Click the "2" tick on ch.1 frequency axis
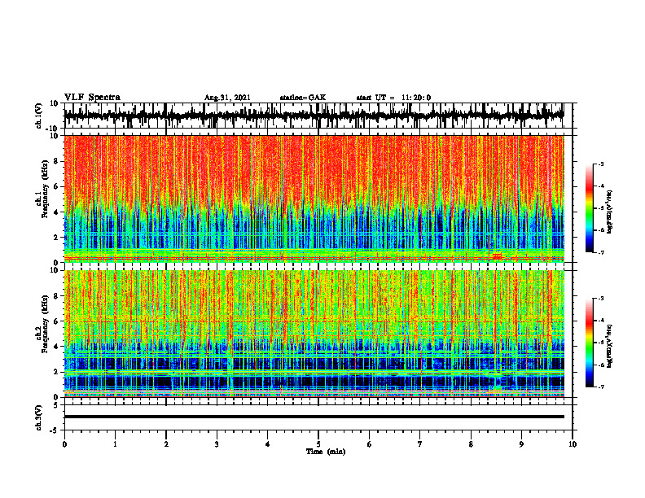This screenshot has height=498, width=645. click(x=57, y=237)
